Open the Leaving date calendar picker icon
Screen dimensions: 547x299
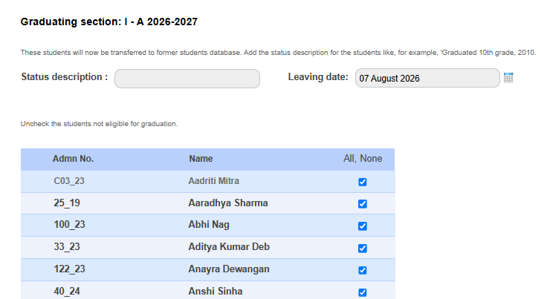[x=508, y=77]
